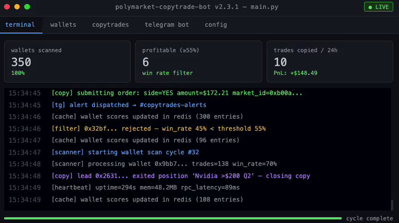Screen dimensions: 399x223
Task: Click the PnL +$148.49 value
Action: point(295,73)
